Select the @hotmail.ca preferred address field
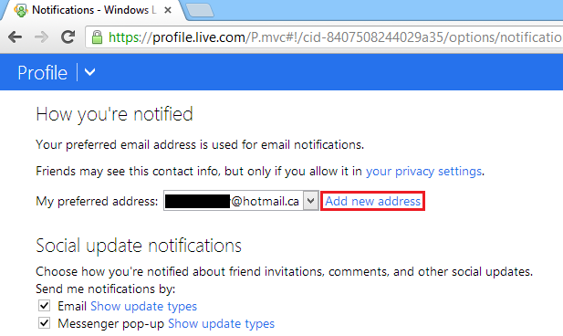Viewport: 563px width, 336px height. coord(234,201)
